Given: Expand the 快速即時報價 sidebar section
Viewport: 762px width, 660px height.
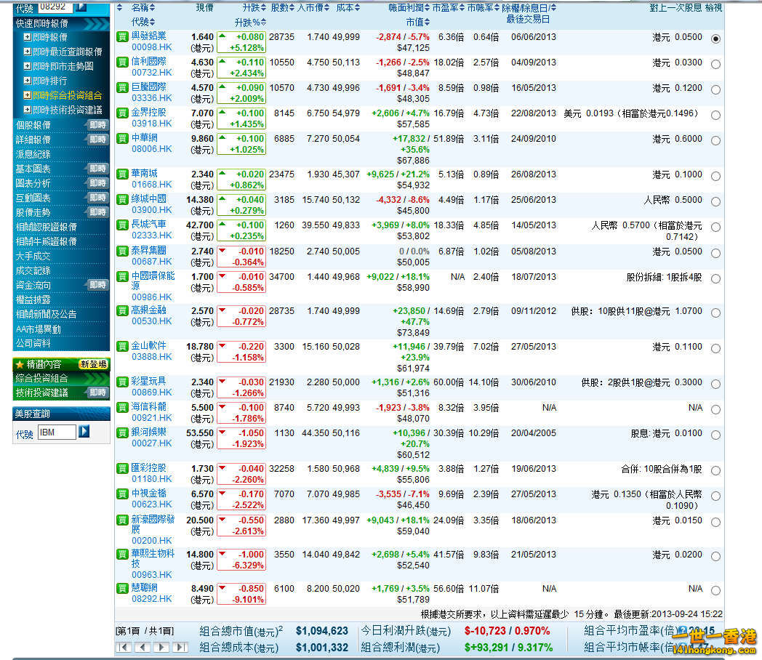Looking at the screenshot, I should (61, 23).
